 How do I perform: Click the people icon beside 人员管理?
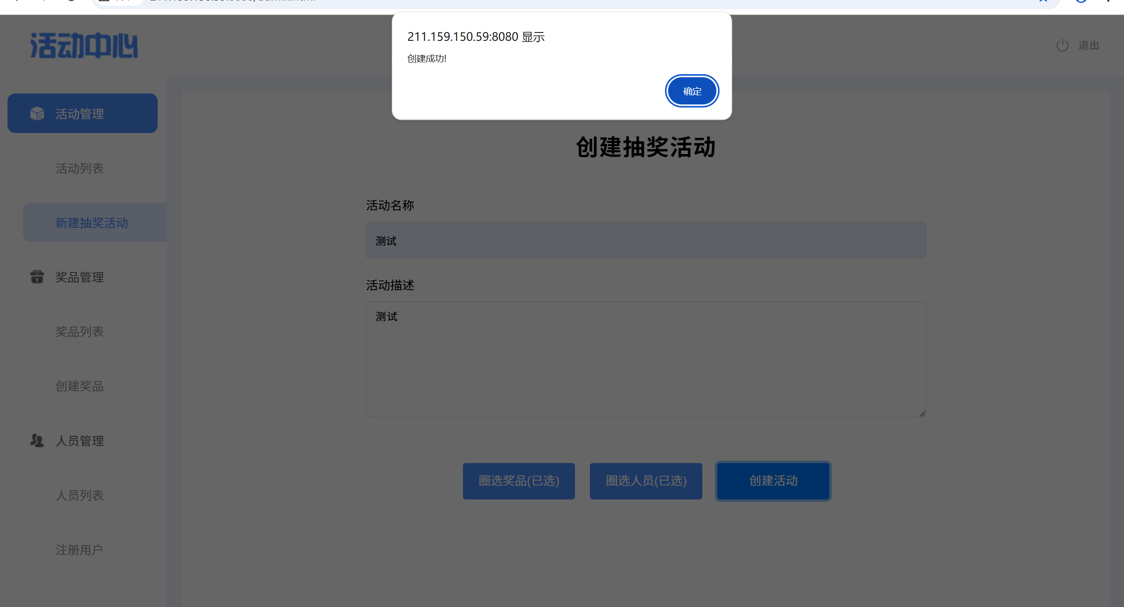point(37,440)
